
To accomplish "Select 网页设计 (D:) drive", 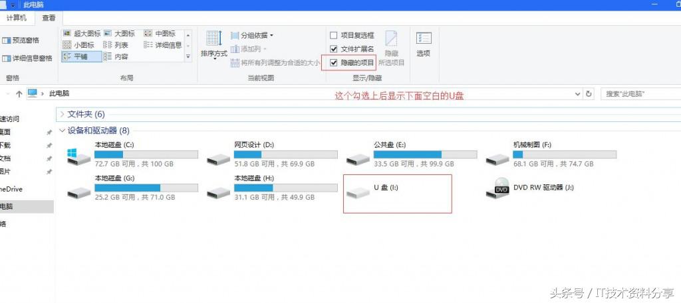I will (272, 154).
